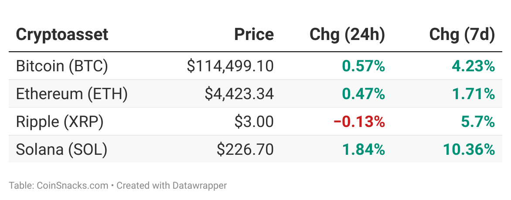This screenshot has width=511, height=200.
Task: Select the Solana (SOL) row label
Action: pos(61,149)
